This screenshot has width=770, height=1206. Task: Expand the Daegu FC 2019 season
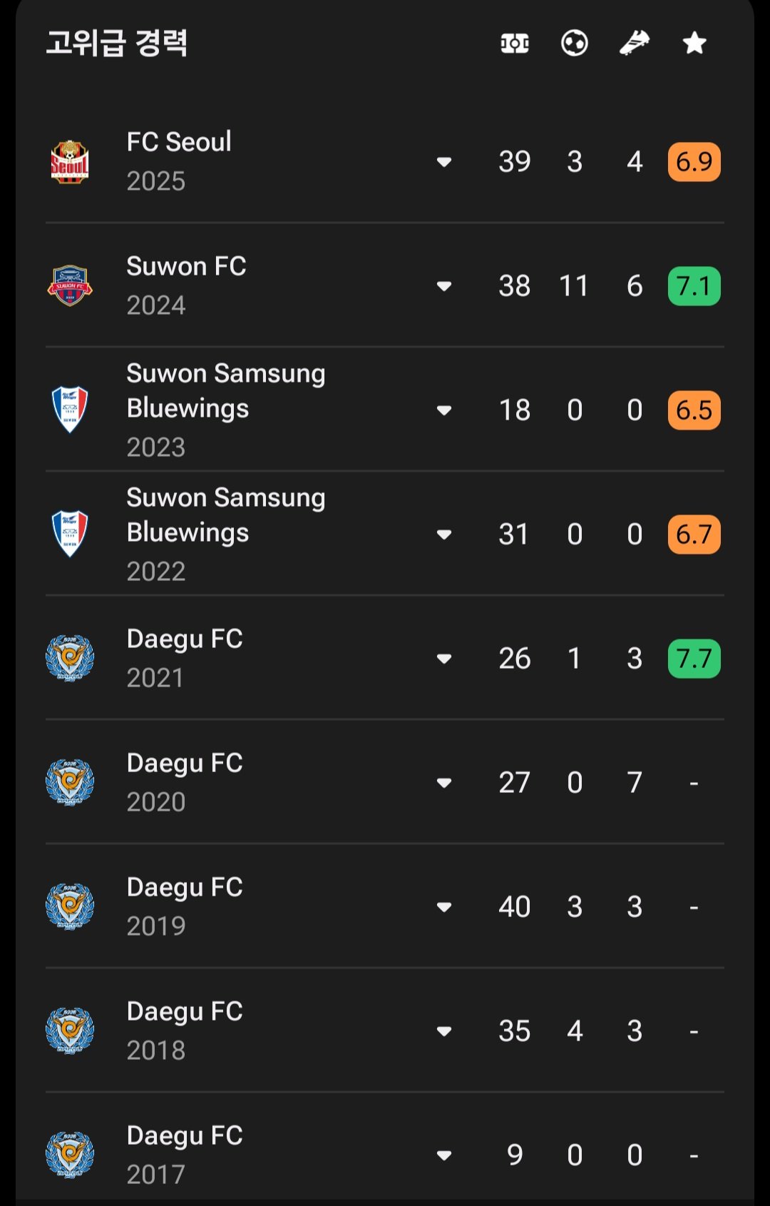tap(444, 907)
